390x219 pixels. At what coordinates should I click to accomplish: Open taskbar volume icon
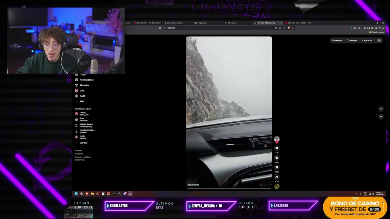click(373, 194)
